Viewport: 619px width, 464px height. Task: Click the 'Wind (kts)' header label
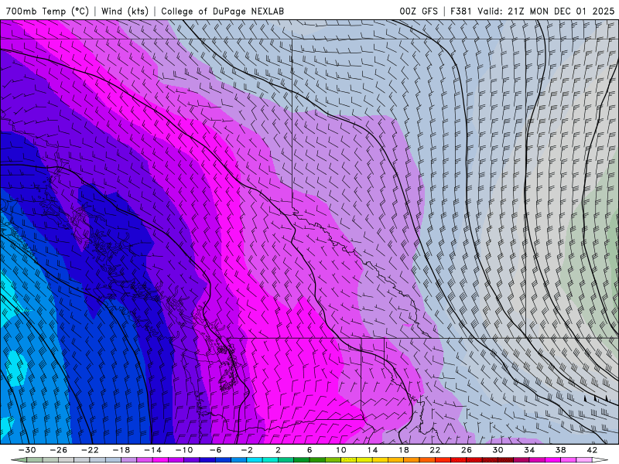125,11
